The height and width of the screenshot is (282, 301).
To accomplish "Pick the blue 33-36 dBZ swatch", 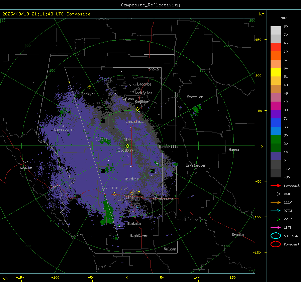I will click(276, 122).
